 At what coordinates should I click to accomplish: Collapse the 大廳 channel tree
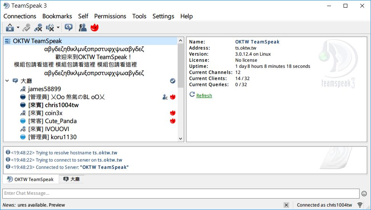pyautogui.click(x=7, y=81)
